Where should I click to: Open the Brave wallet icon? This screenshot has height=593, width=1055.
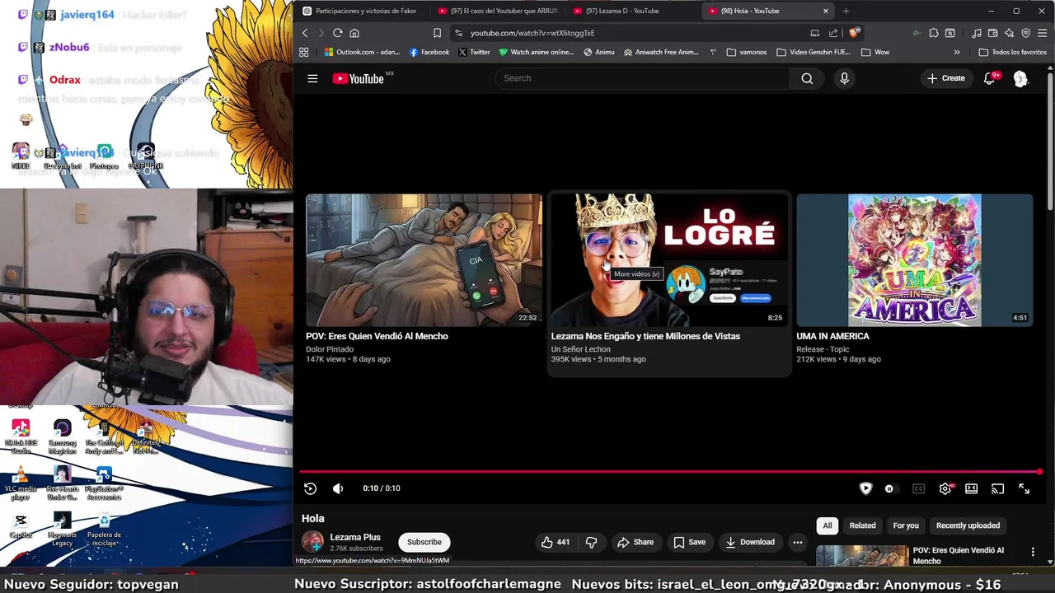coord(992,33)
